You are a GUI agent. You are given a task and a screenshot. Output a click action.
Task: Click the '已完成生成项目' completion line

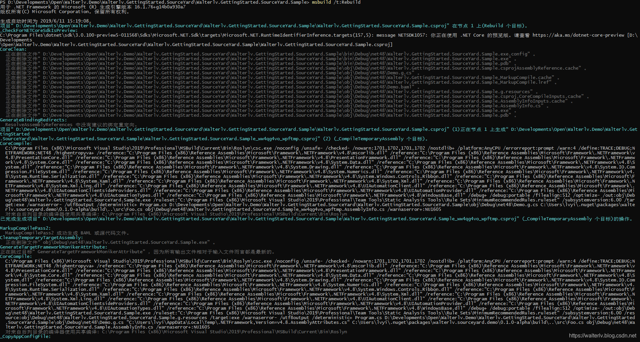316,219
